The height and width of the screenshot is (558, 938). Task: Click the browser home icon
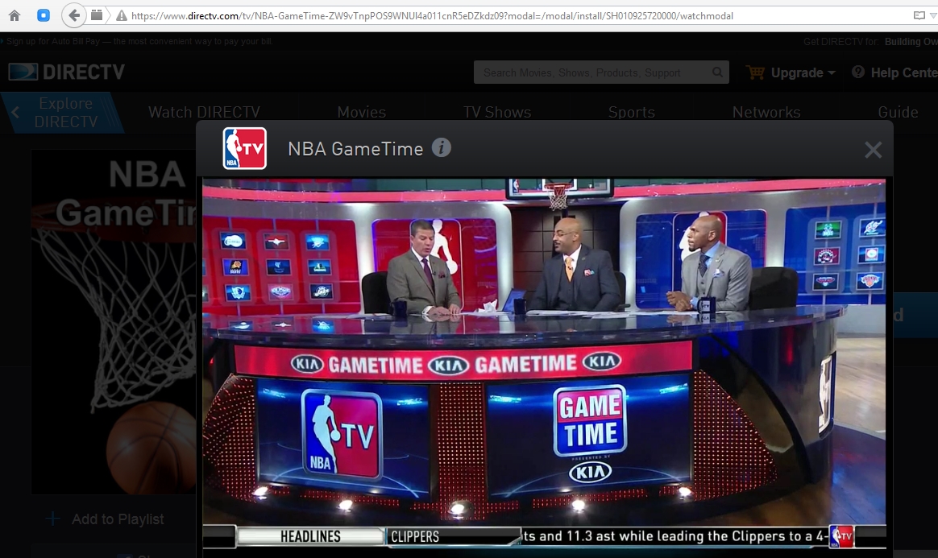(15, 15)
